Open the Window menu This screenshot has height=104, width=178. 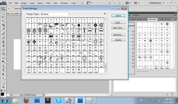point(64,3)
